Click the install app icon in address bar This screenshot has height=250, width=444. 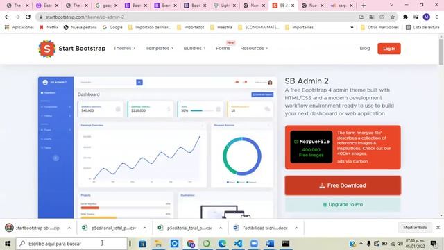[x=361, y=17]
